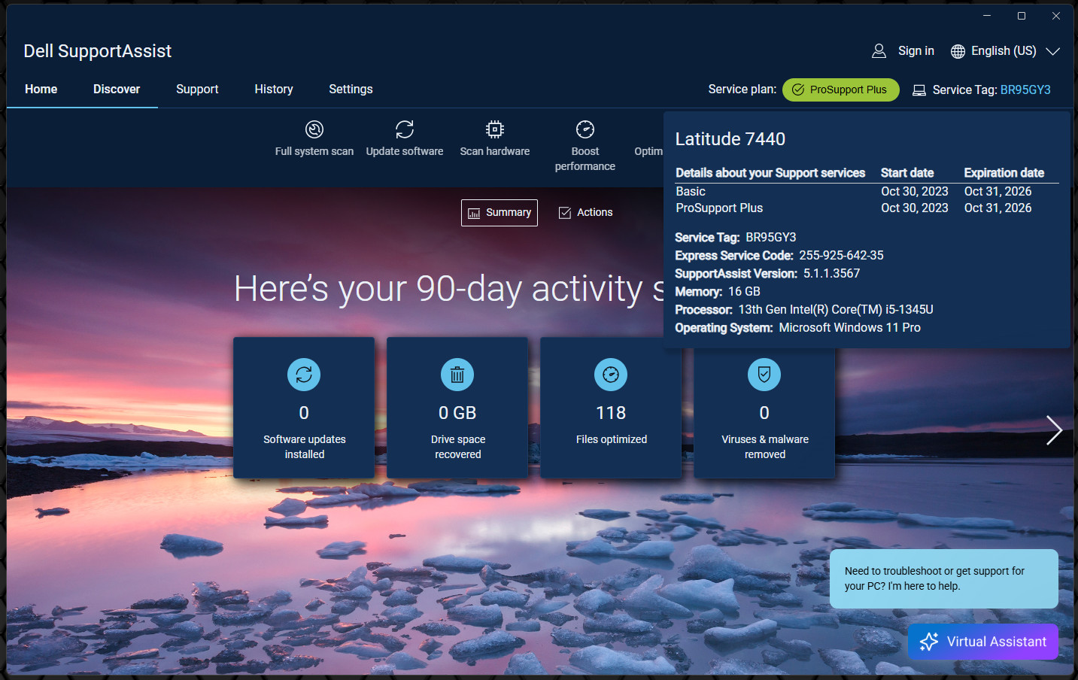Click the Memory 16 GB value
The width and height of the screenshot is (1078, 680).
tap(744, 292)
